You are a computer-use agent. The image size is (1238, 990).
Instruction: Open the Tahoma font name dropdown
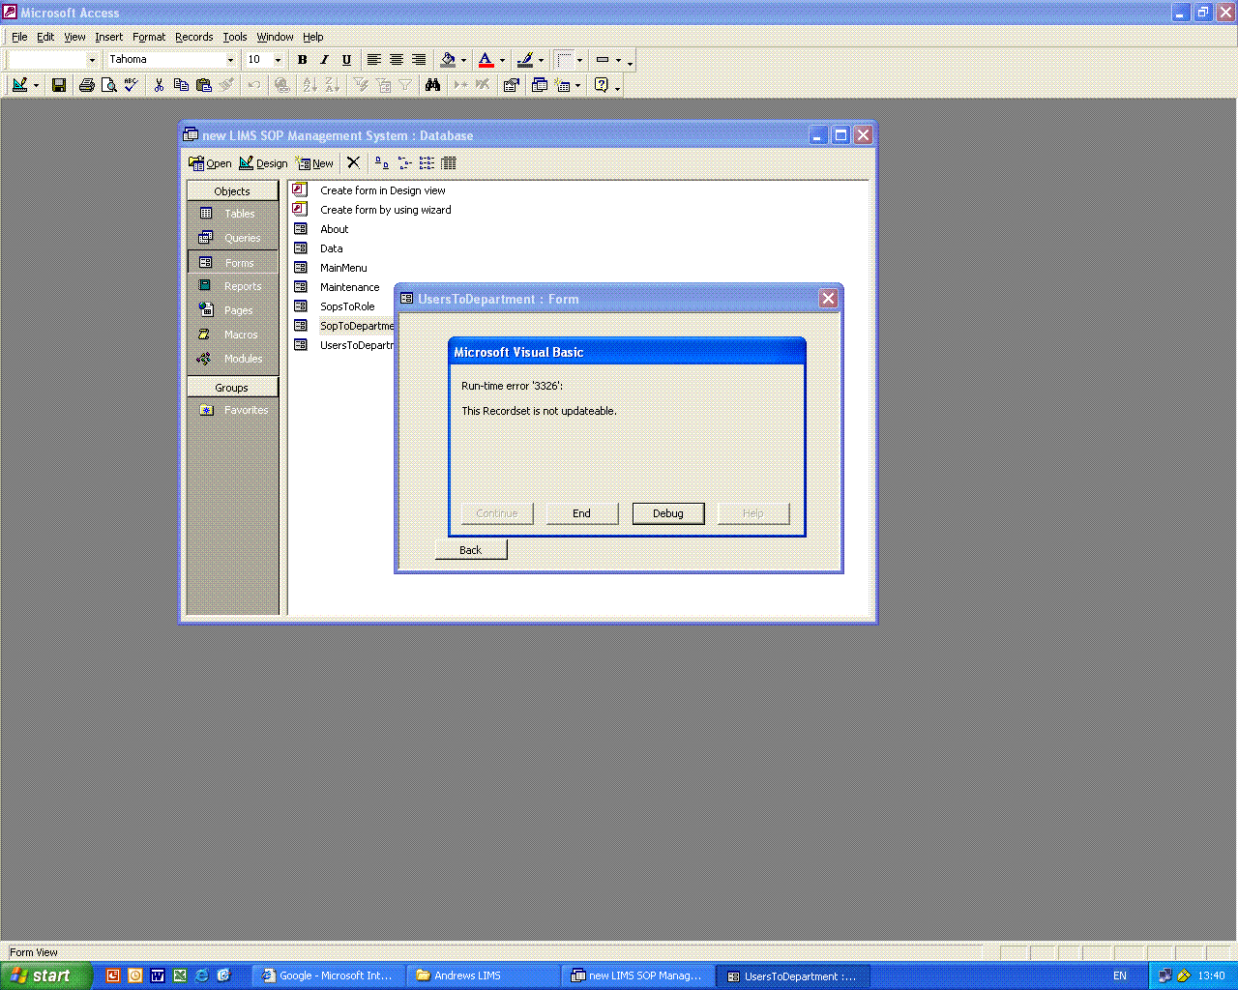coord(230,60)
